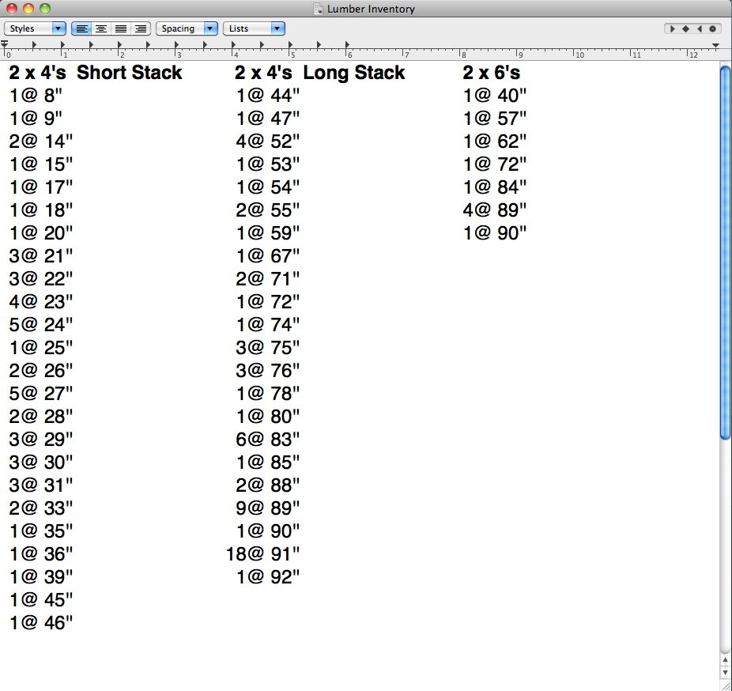
Task: Align text to the right
Action: click(x=141, y=28)
